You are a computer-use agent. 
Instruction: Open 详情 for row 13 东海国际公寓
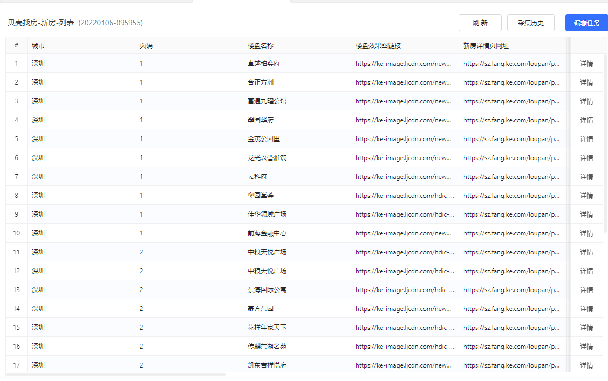586,289
